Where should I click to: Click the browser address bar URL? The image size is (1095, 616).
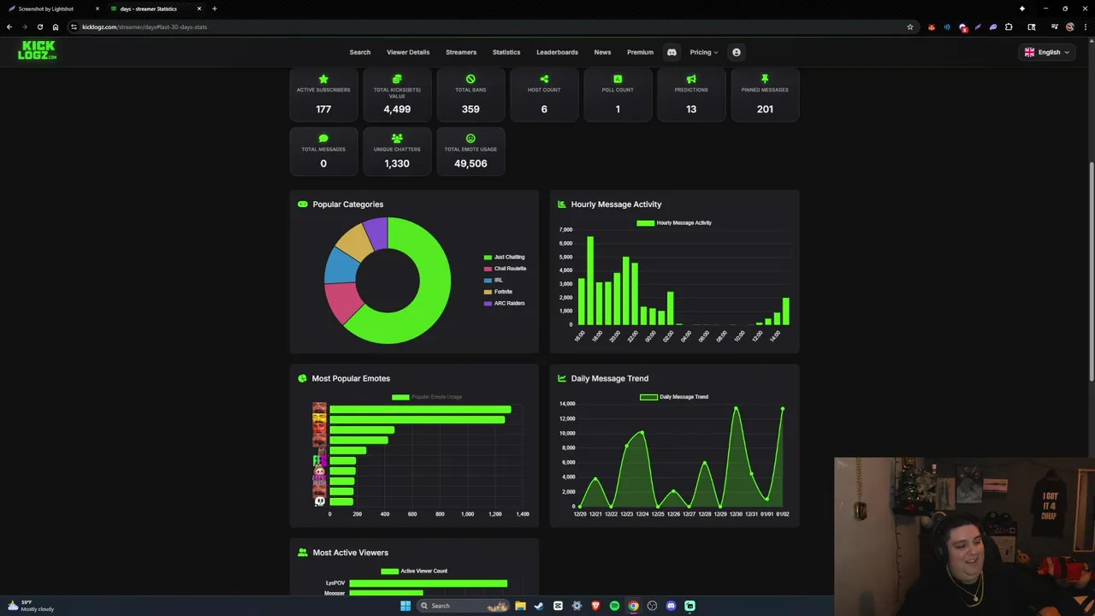[x=145, y=27]
